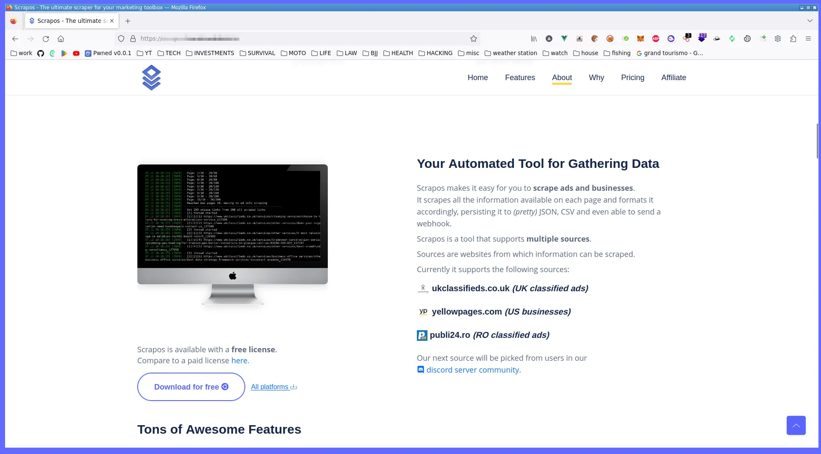Show site security lock information

tap(133, 39)
